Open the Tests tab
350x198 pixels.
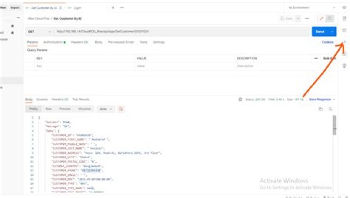(x=143, y=42)
